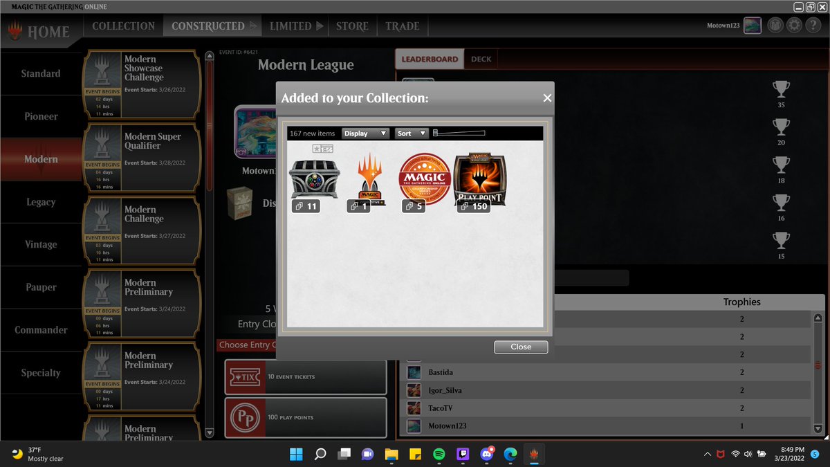Open Spotify from the taskbar

(x=439, y=454)
